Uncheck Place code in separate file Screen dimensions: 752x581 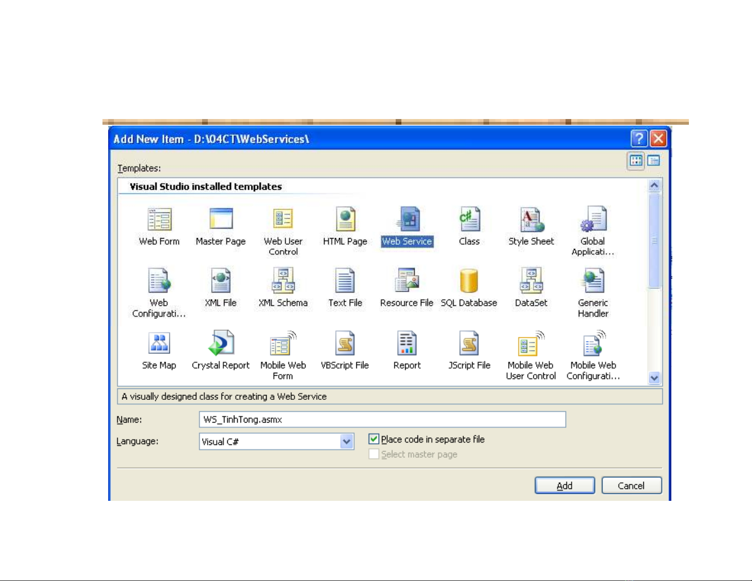click(x=374, y=439)
